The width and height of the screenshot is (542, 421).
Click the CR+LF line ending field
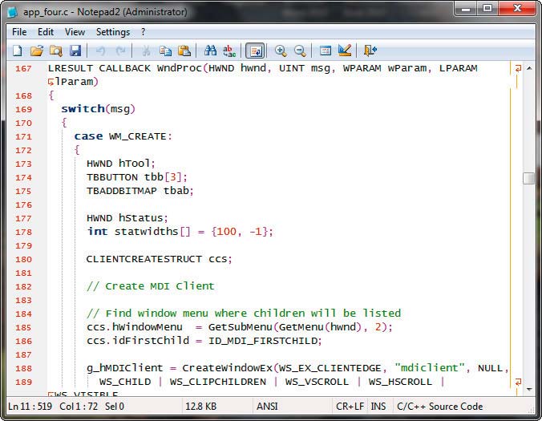point(350,407)
